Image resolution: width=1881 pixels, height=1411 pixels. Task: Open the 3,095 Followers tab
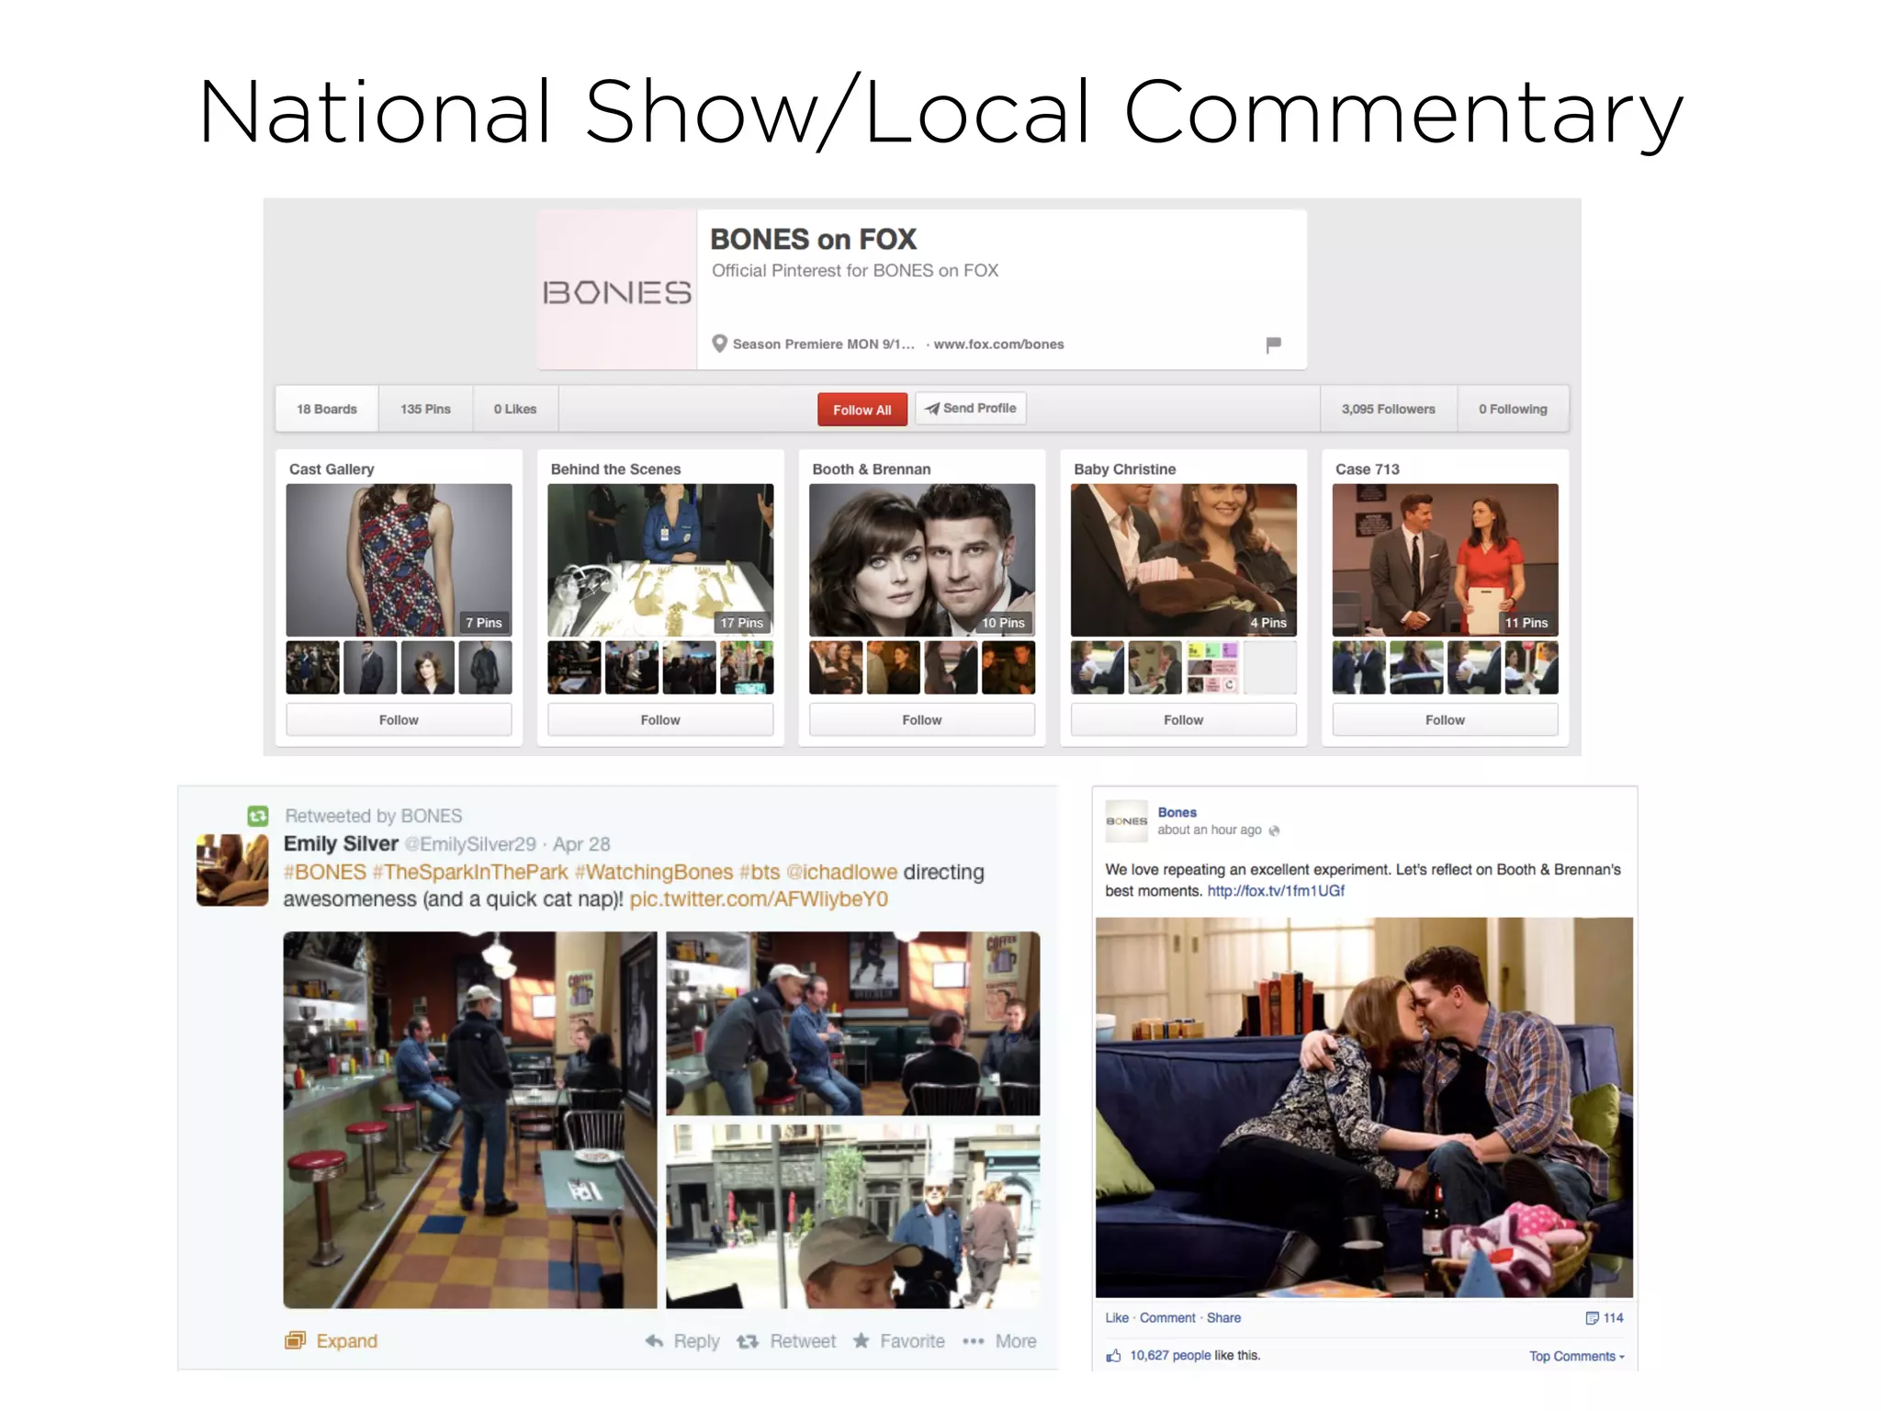click(x=1388, y=409)
